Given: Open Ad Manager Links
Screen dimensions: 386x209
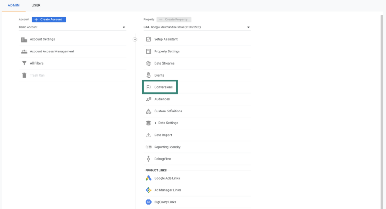Looking at the screenshot, I should 168,190.
